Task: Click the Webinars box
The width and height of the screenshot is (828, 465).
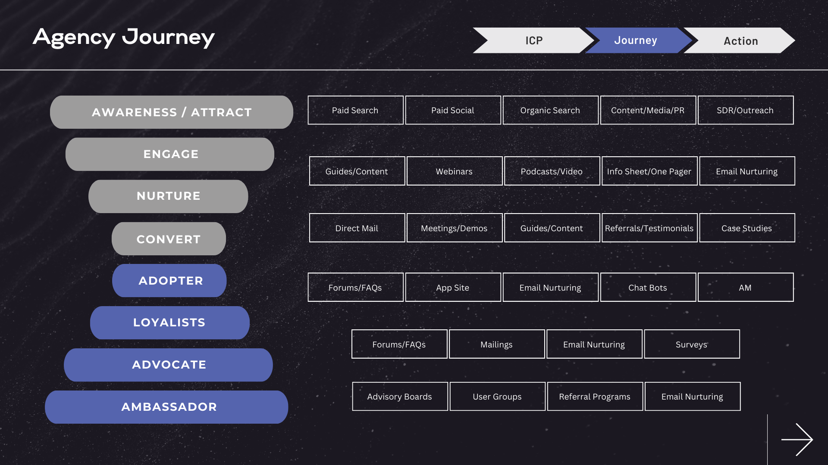Action: pos(455,171)
